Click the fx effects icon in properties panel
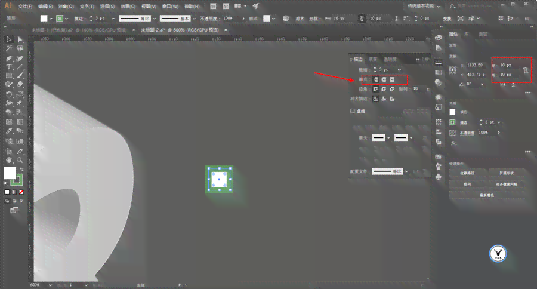The height and width of the screenshot is (289, 537). 453,143
